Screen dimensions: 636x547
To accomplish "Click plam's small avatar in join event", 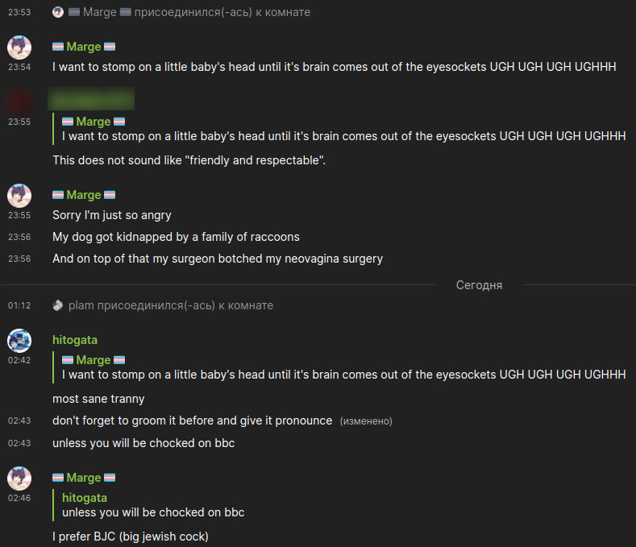I will [x=58, y=305].
